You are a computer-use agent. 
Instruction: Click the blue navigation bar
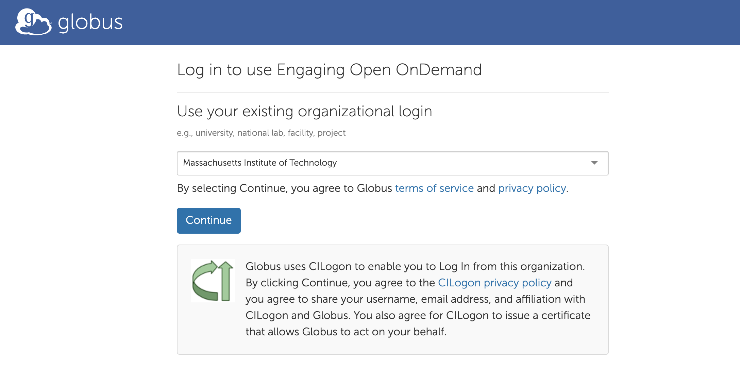click(x=370, y=22)
